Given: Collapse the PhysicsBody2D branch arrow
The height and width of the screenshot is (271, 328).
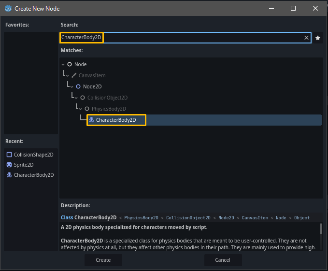Looking at the screenshot, I should click(80, 109).
